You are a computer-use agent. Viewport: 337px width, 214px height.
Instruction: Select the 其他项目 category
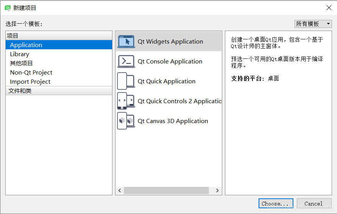pos(59,63)
